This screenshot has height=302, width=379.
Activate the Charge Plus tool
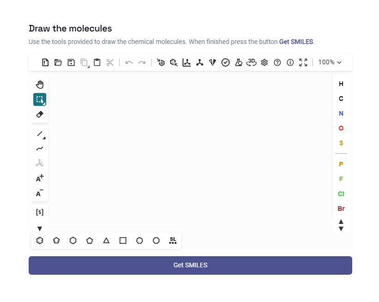(40, 178)
